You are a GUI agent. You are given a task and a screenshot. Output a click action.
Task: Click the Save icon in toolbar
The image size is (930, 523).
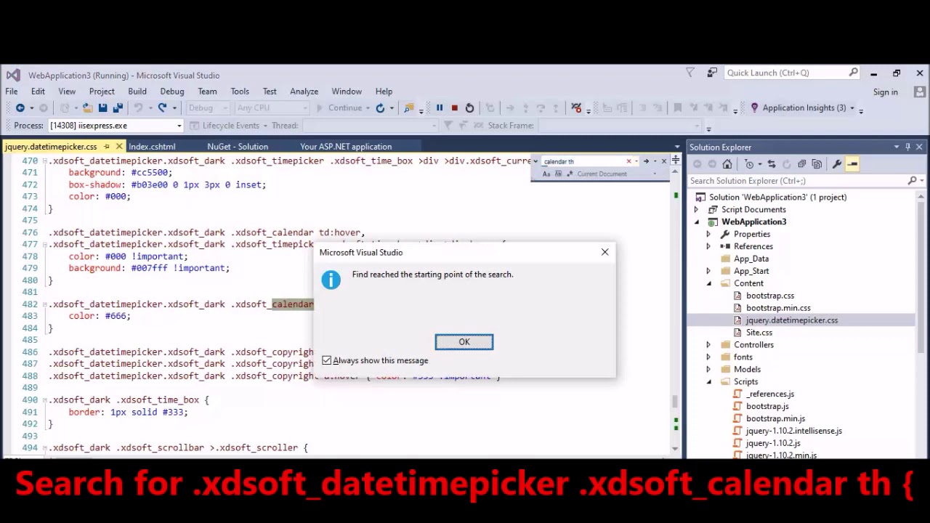[x=103, y=108]
